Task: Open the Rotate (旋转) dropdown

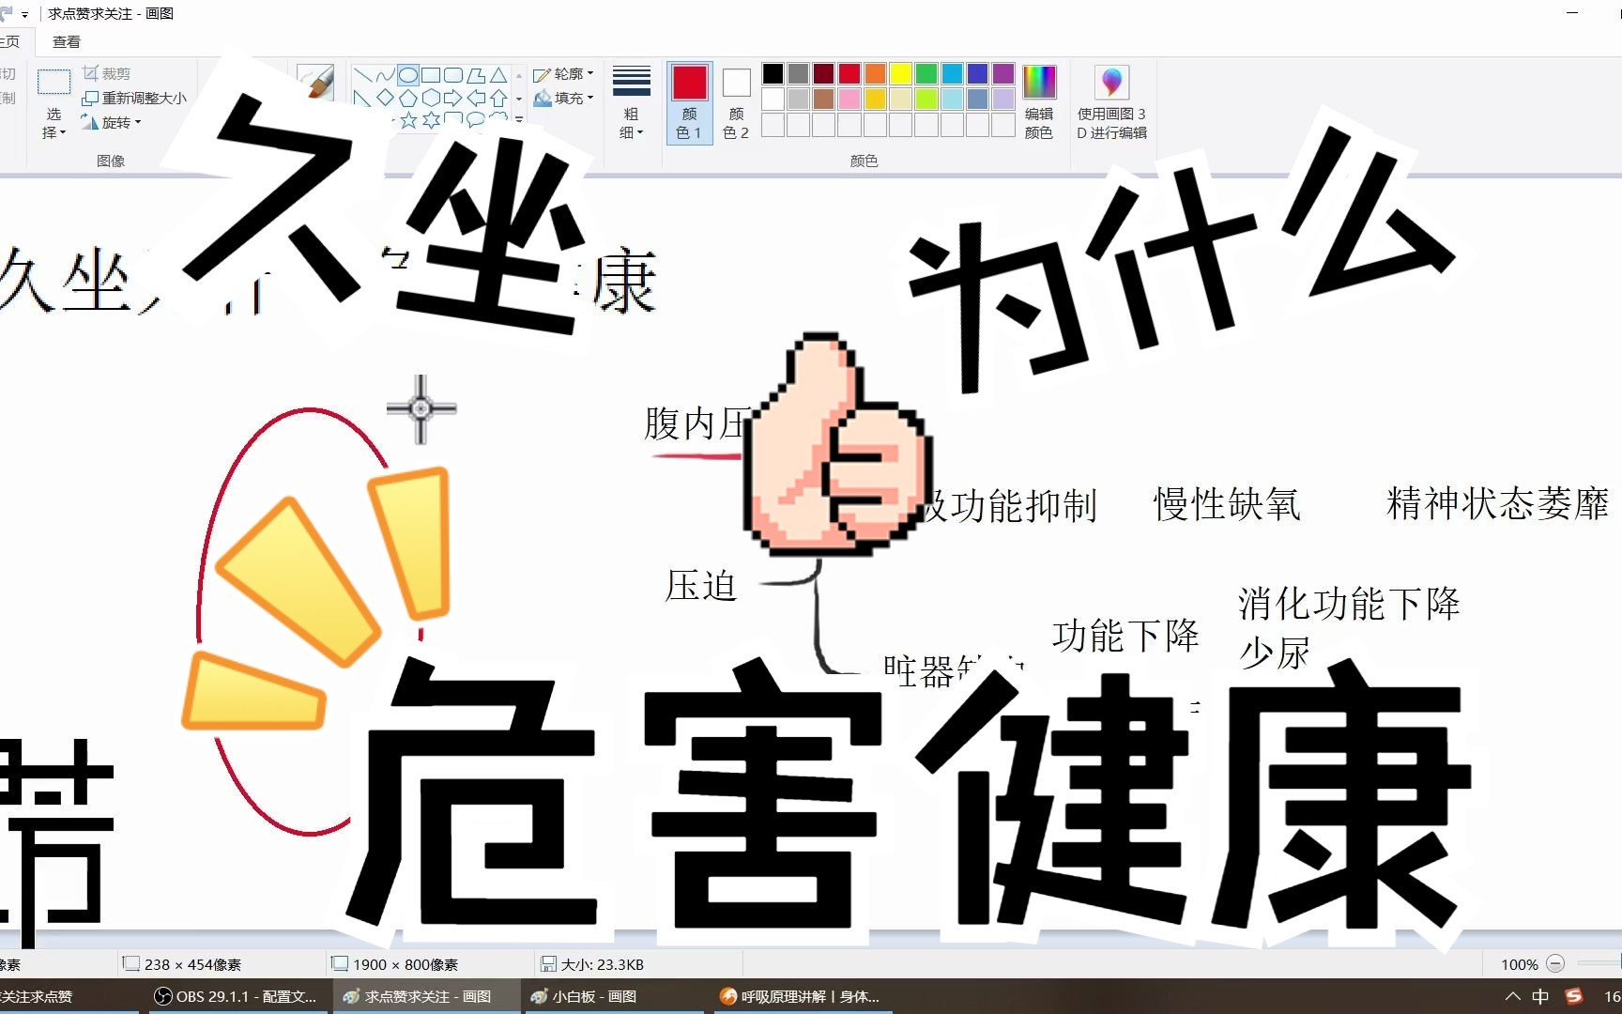Action: click(x=111, y=122)
